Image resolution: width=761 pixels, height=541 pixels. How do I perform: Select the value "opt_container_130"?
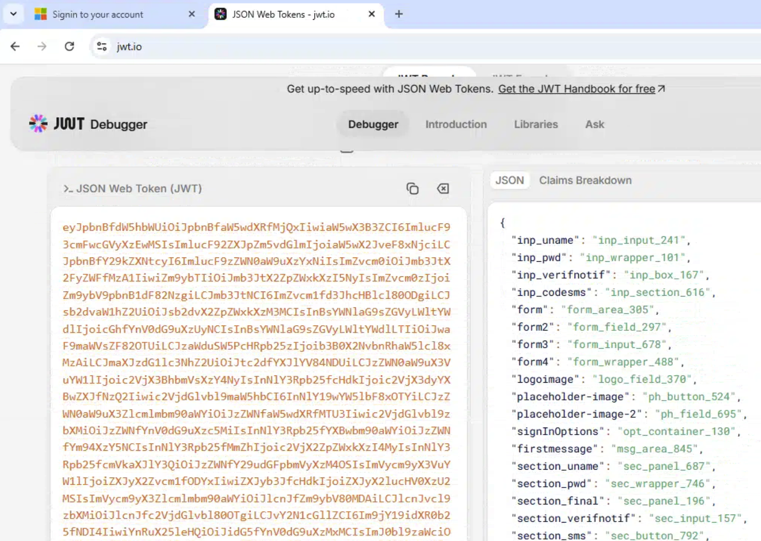point(676,431)
